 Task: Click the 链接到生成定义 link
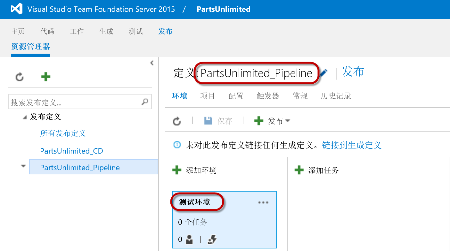352,145
